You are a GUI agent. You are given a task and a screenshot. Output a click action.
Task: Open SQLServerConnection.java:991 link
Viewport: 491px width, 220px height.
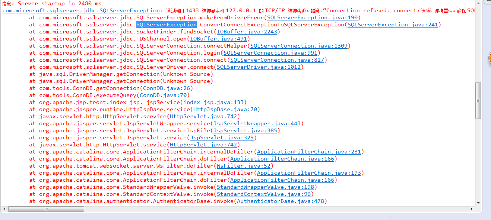tap(270, 53)
